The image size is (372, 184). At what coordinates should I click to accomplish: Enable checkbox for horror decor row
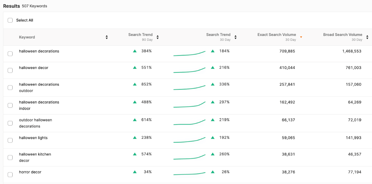point(10,175)
